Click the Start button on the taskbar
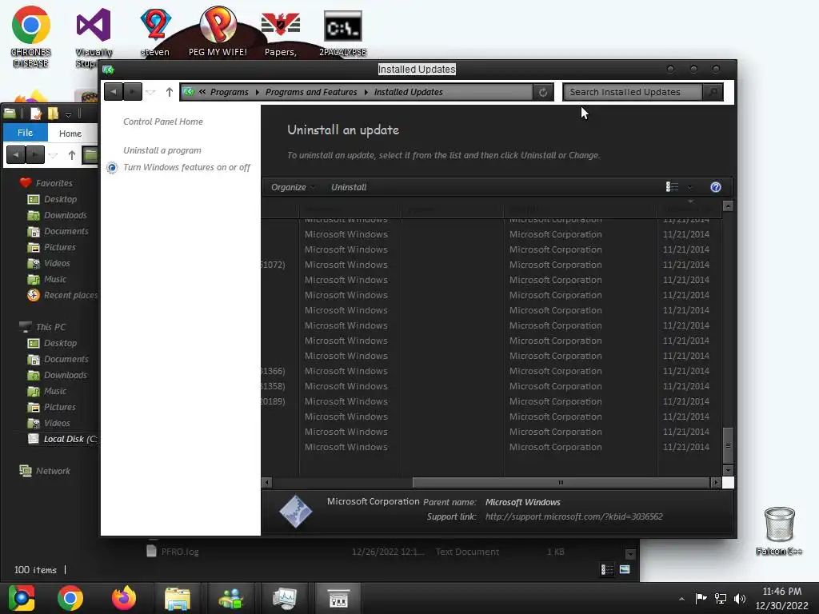This screenshot has width=819, height=614. coord(21,598)
